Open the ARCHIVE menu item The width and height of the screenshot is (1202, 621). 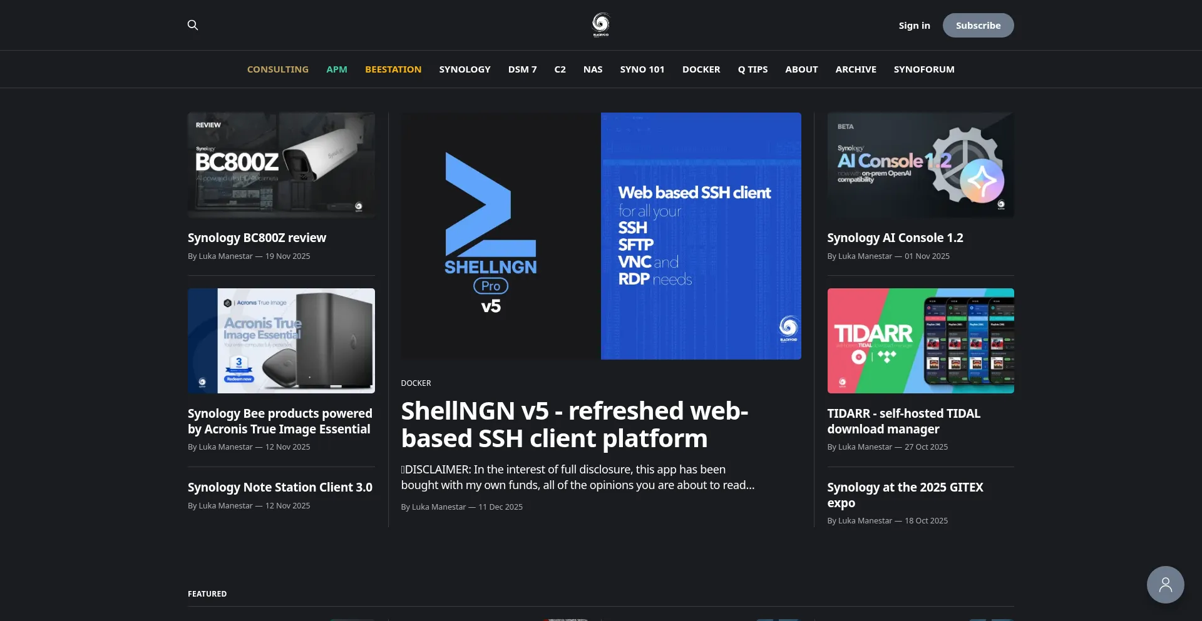click(855, 69)
